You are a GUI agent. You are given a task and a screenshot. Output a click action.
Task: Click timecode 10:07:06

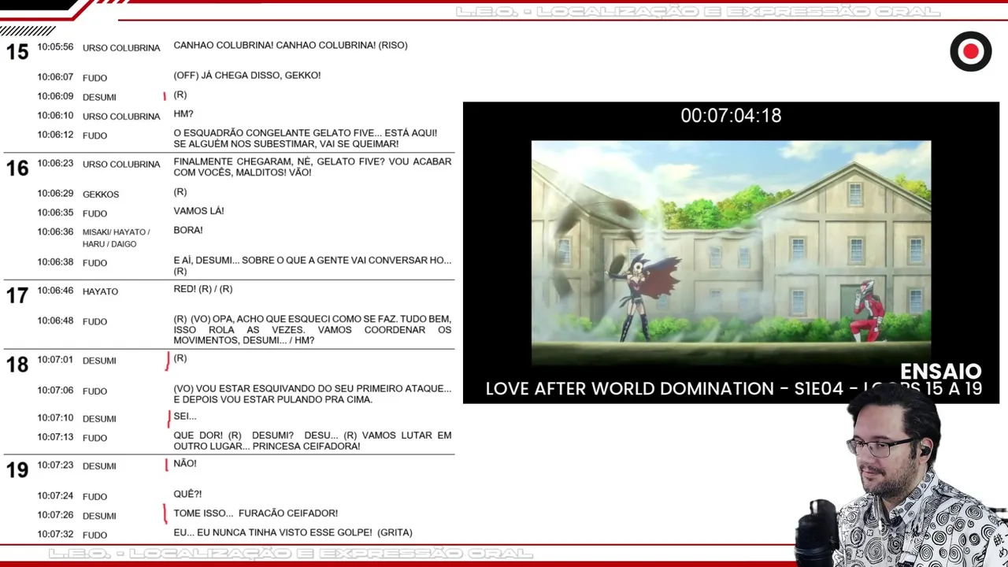coord(55,390)
